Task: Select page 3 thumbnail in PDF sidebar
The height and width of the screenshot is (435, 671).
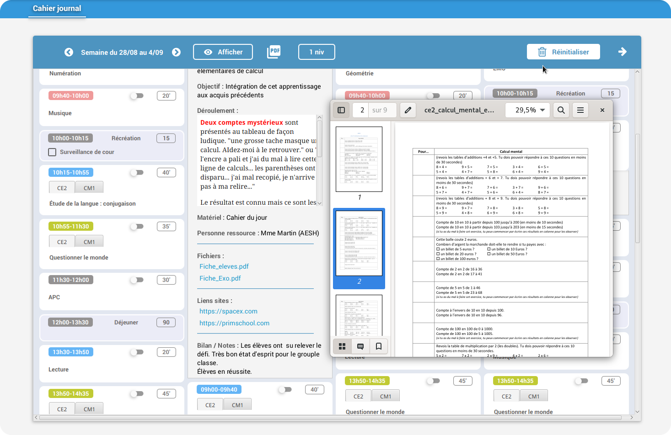Action: pos(359,315)
